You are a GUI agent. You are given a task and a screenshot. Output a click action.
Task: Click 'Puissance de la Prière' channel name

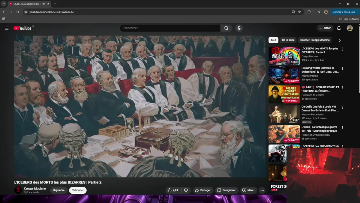pyautogui.click(x=313, y=95)
